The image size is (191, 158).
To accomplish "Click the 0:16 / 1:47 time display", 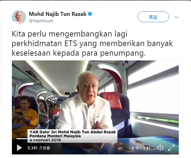I will point(141,148).
